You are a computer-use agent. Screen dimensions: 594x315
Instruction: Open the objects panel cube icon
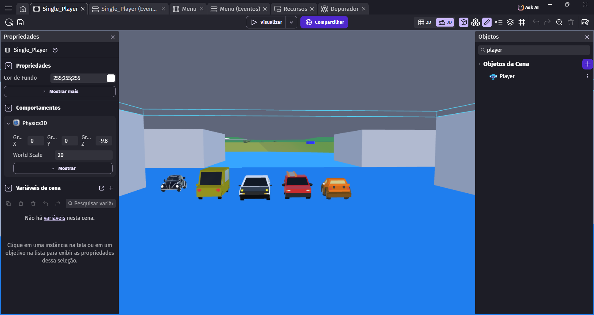click(x=463, y=22)
